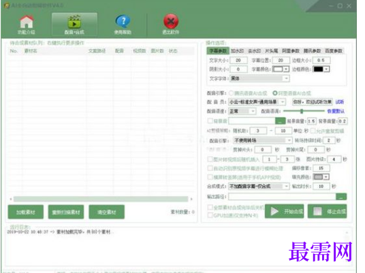
Task: Stop synthesis with 停止合成
Action: [327, 211]
